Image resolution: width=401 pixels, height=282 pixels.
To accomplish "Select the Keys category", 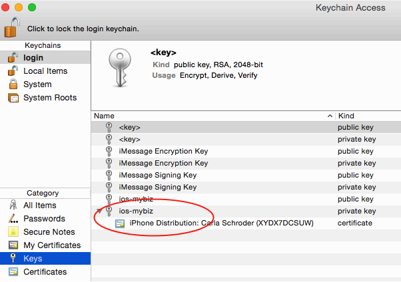I will point(33,259).
